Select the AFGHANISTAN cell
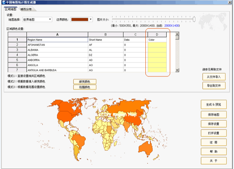234x169 pixels. [57, 45]
